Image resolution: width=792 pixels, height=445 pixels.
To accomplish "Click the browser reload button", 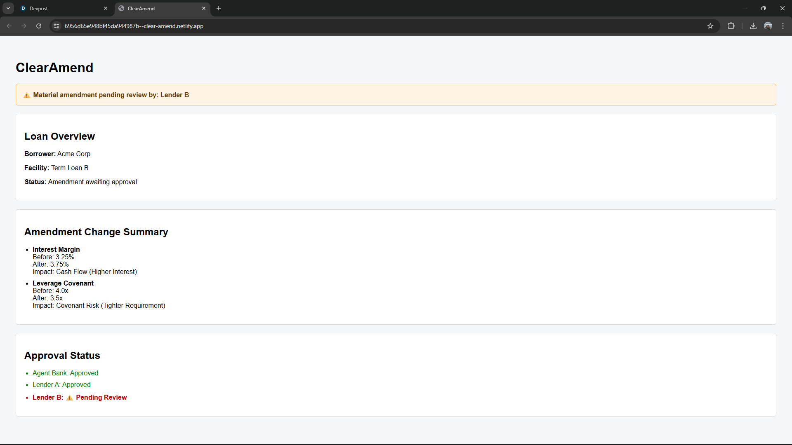I will tap(39, 26).
